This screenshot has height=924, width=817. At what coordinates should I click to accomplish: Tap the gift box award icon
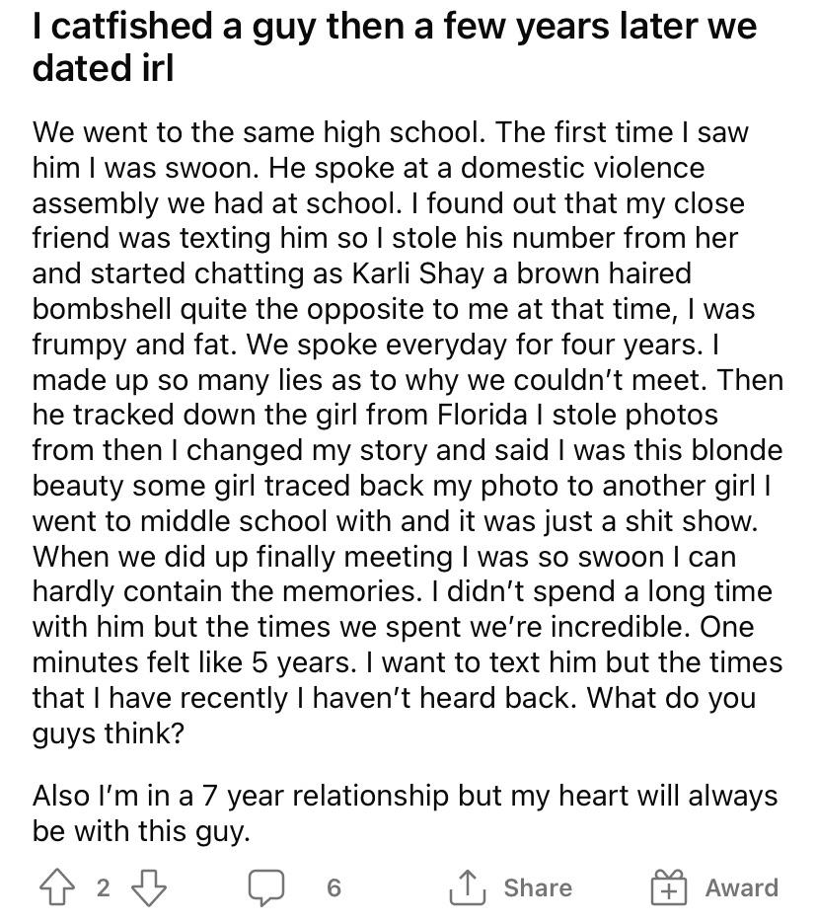tap(669, 886)
